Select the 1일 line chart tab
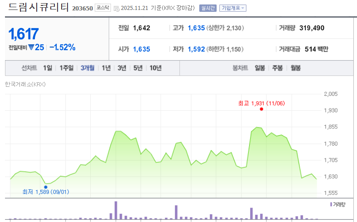The height and width of the screenshot is (222, 357). (x=48, y=68)
